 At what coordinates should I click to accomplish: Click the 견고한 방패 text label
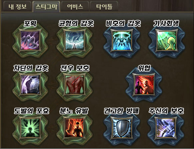click(x=122, y=111)
